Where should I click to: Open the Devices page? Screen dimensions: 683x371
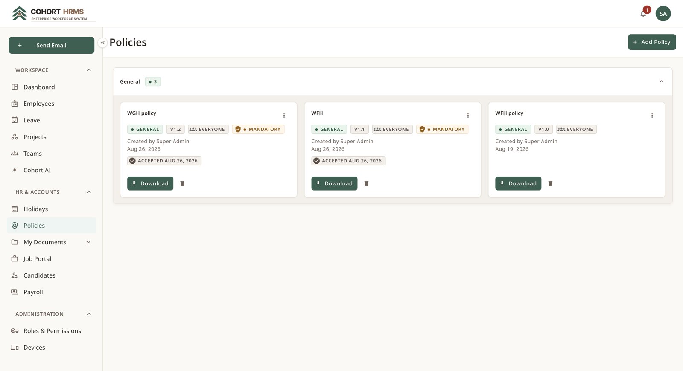tap(51, 348)
